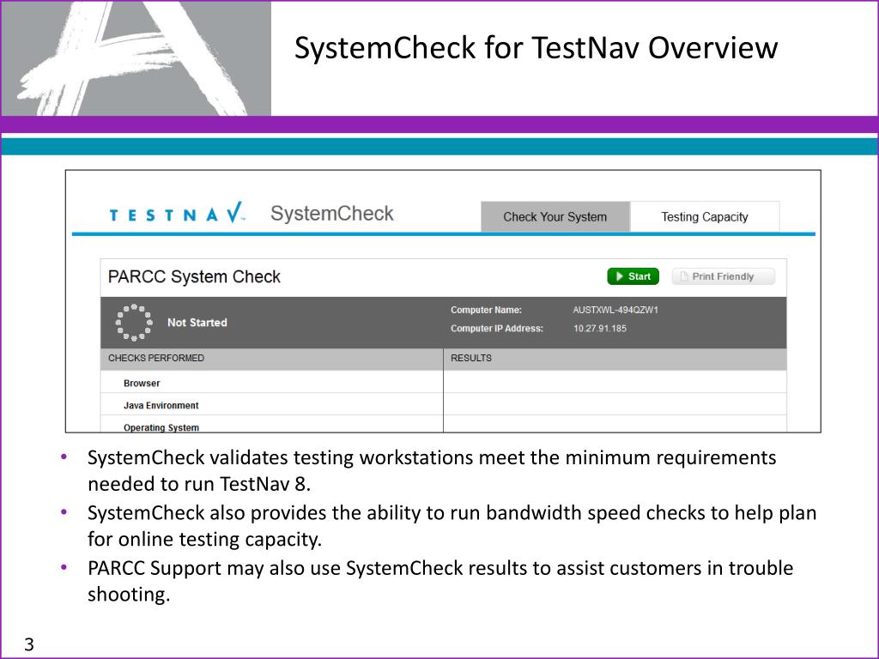Viewport: 879px width, 659px height.
Task: Click the PARCC System Check heading
Action: click(x=194, y=277)
